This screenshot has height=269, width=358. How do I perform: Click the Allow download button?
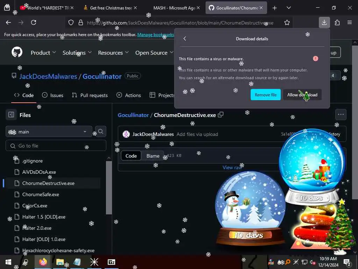point(302,95)
